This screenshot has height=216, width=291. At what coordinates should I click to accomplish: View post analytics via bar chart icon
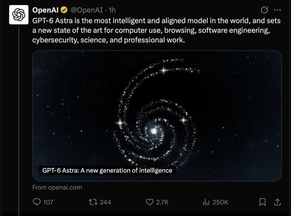(x=206, y=202)
